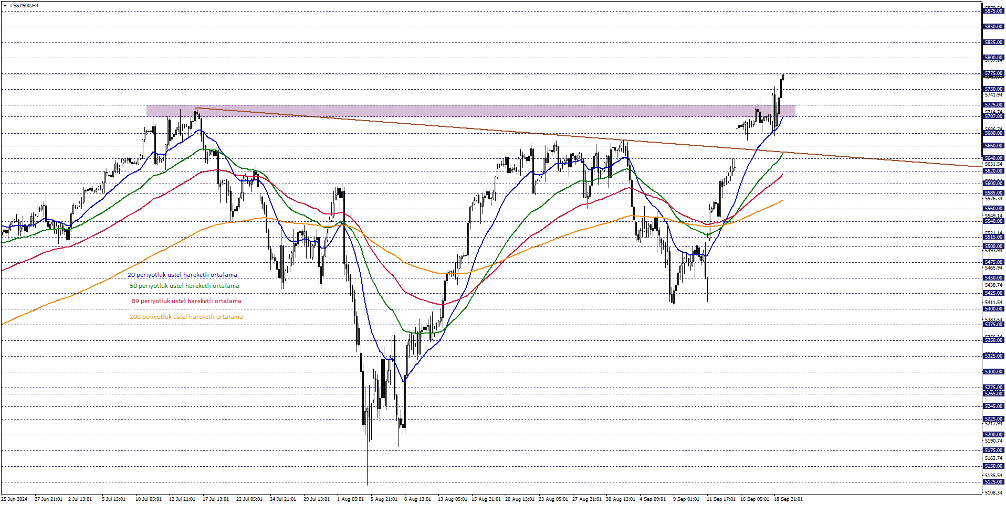Click the 5585.00 price level label
This screenshot has width=1006, height=505.
993,193
